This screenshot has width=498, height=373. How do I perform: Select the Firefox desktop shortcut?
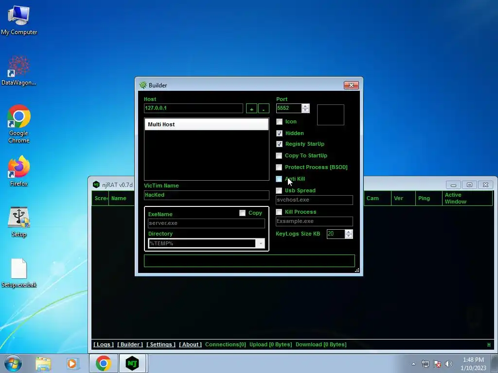coord(19,170)
